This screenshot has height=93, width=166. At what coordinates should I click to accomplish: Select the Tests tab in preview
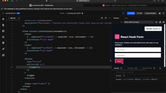(126, 18)
